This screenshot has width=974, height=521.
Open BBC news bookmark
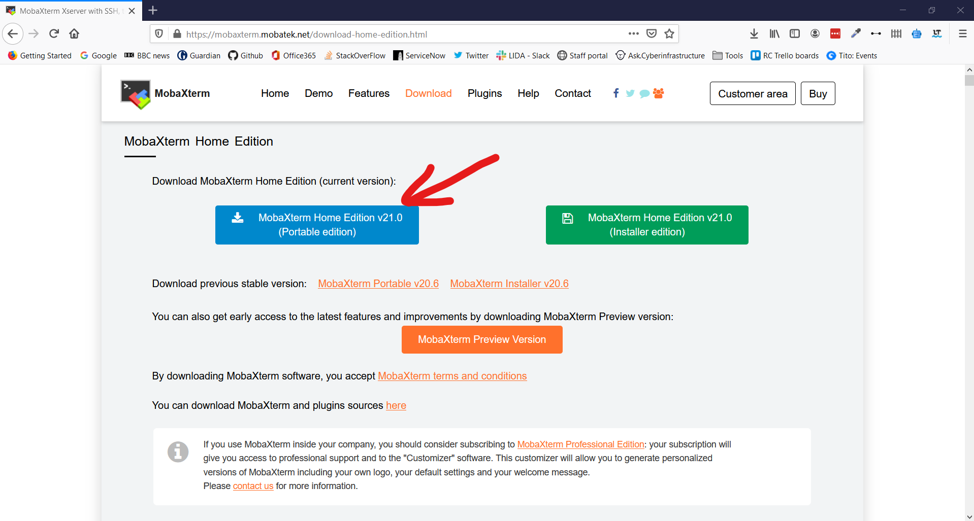click(x=147, y=56)
